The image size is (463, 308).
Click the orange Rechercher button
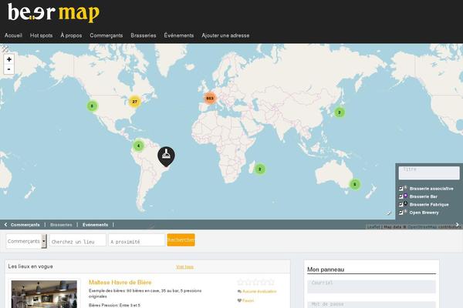181,240
